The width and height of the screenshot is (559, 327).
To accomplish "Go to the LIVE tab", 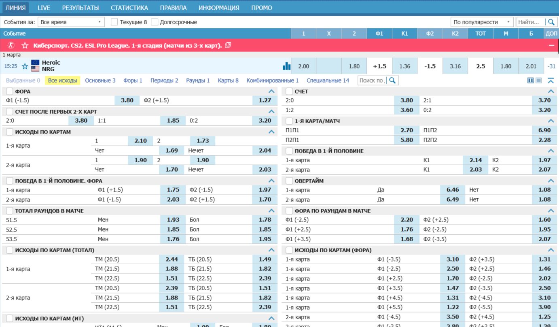I will [x=44, y=8].
